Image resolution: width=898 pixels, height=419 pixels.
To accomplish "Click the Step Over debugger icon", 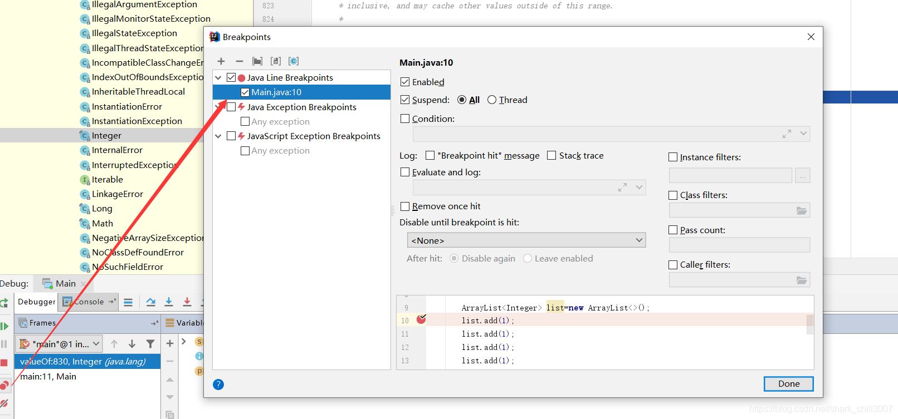I will [151, 302].
